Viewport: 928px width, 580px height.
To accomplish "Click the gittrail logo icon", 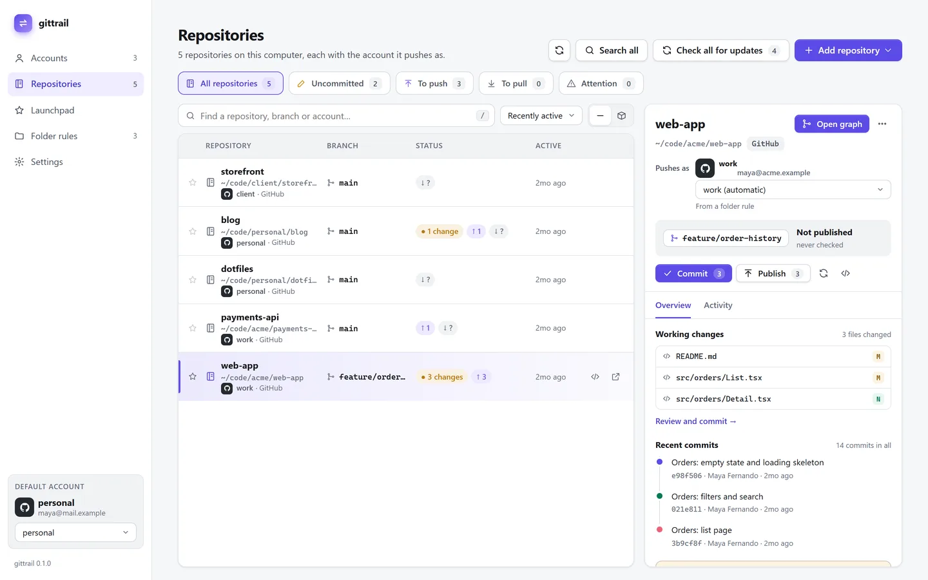I will [x=23, y=23].
